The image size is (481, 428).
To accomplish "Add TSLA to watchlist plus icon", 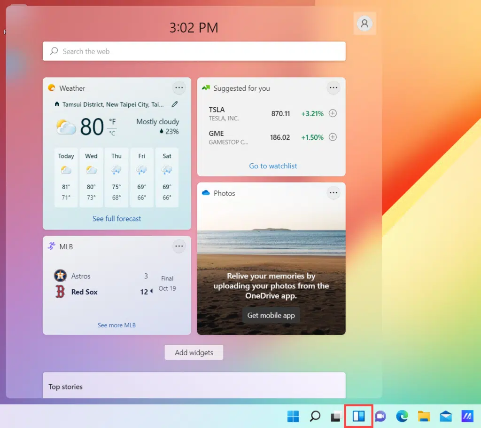I will pyautogui.click(x=333, y=113).
